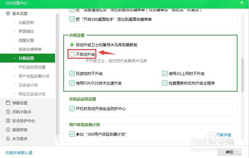Image resolution: width=249 pixels, height=158 pixels.
Task: Close the 360设置中心 window
Action: click(242, 3)
